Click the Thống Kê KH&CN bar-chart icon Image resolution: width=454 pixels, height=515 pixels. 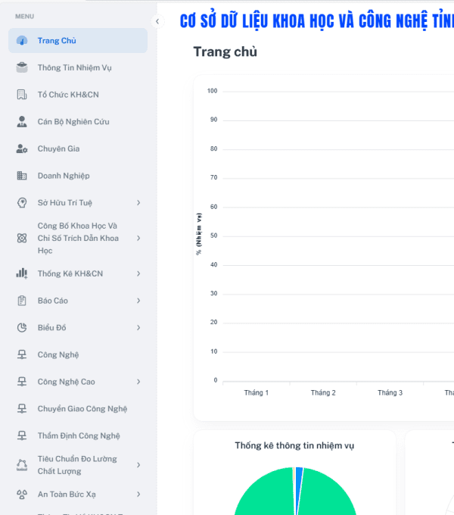[x=22, y=273]
